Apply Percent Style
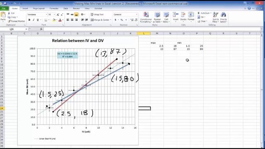 click(122, 20)
